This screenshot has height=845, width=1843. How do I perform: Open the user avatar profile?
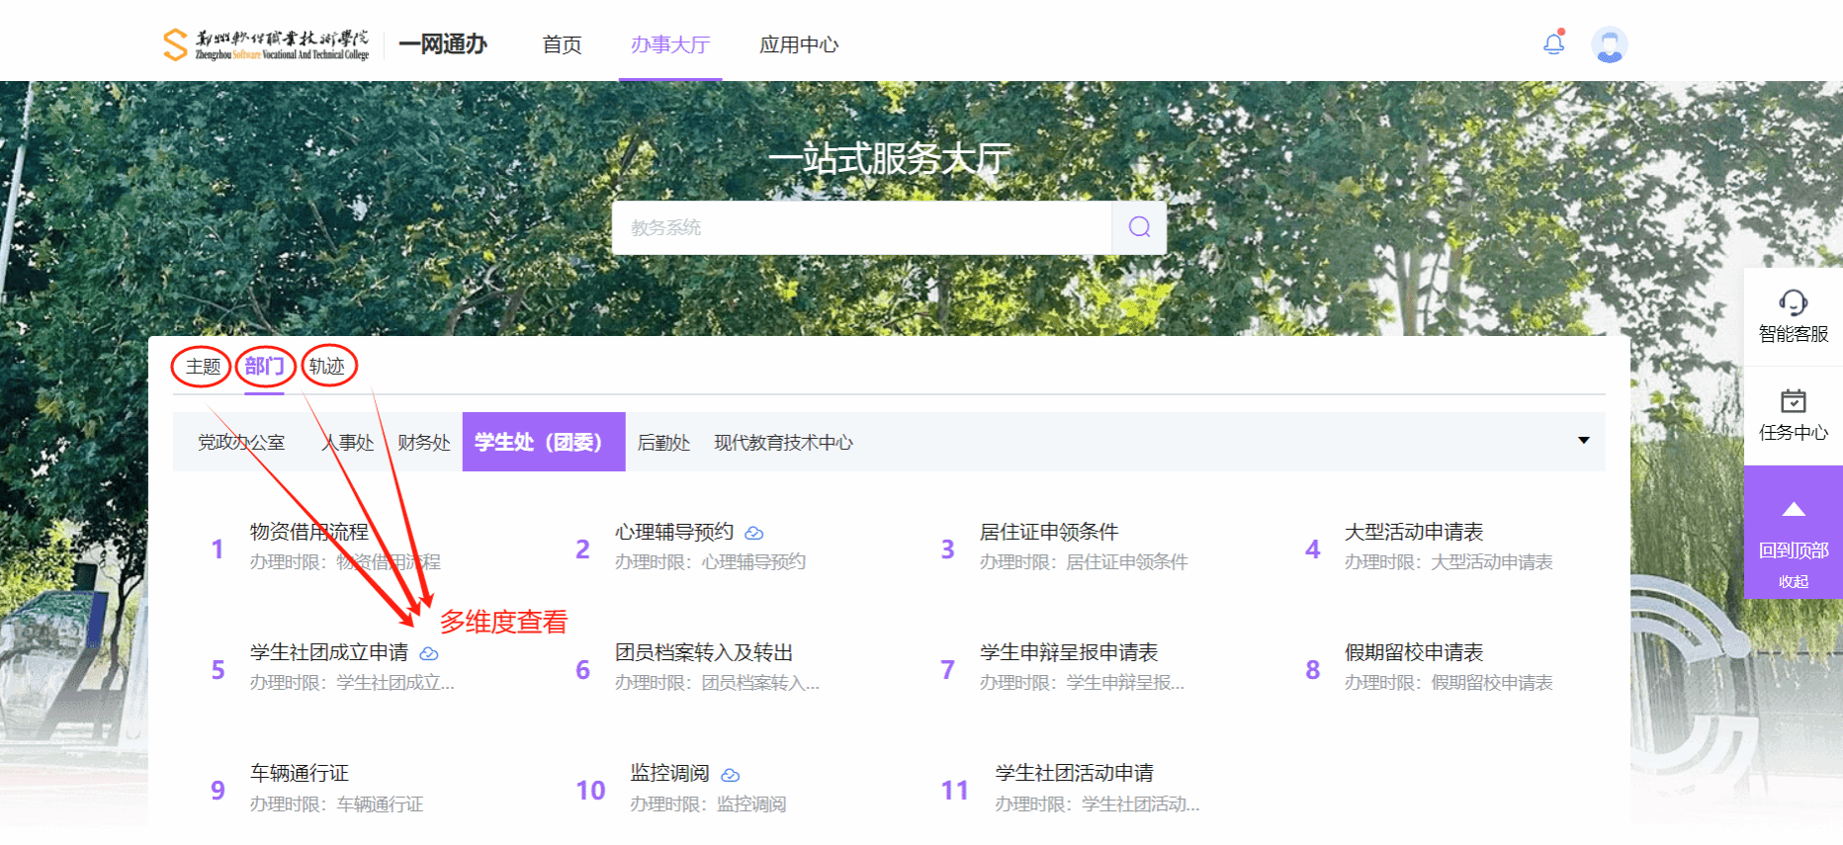pyautogui.click(x=1609, y=44)
